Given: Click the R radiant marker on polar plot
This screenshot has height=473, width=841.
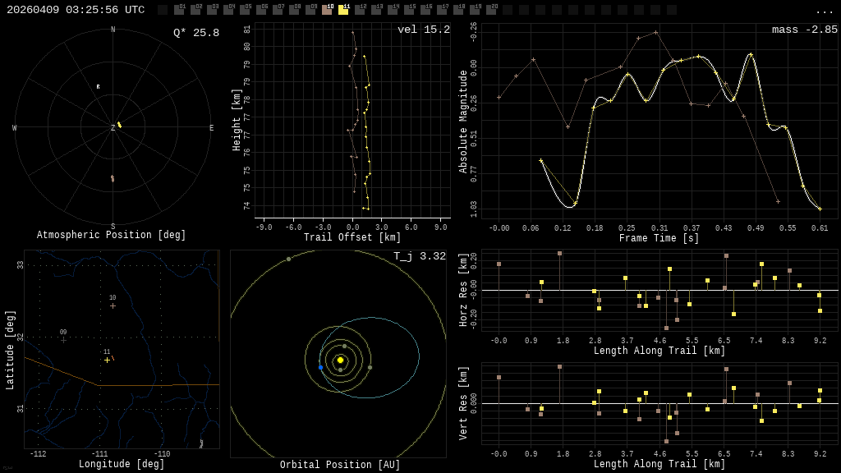Looking at the screenshot, I should (x=99, y=86).
